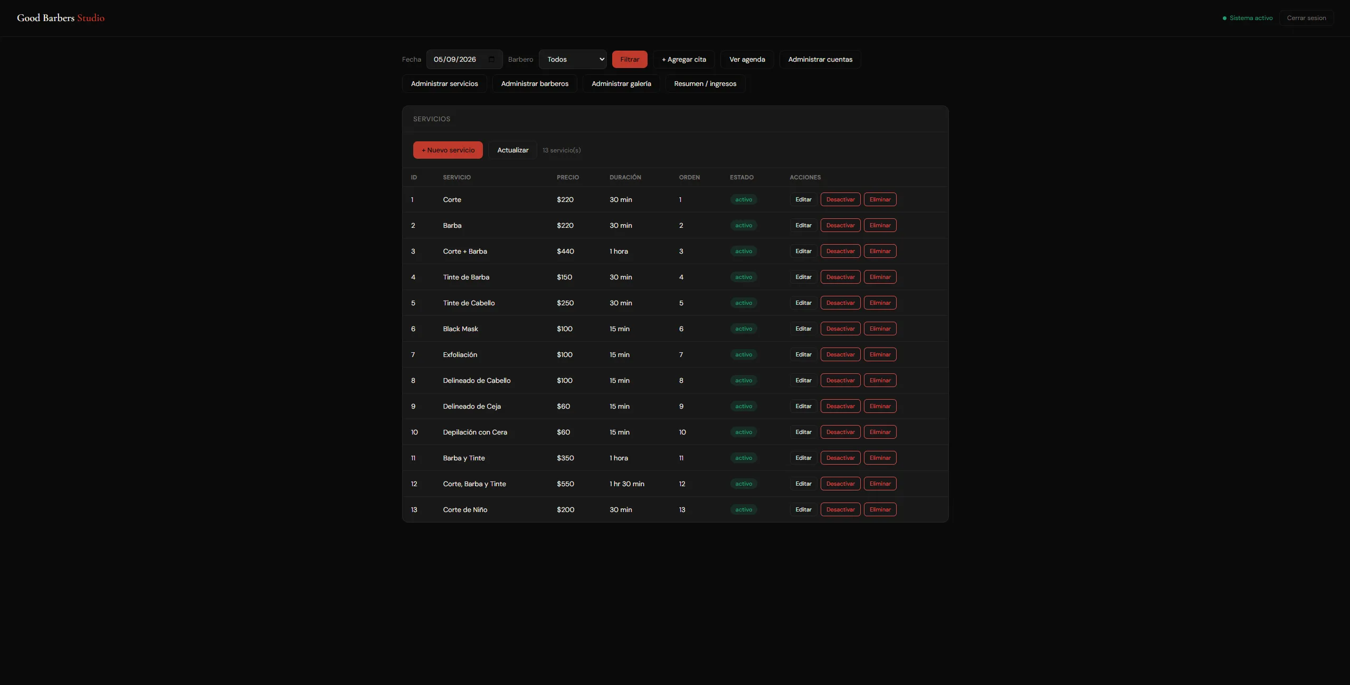The image size is (1350, 685).
Task: Delete the Corte, Barba y Tinte service
Action: (880, 484)
